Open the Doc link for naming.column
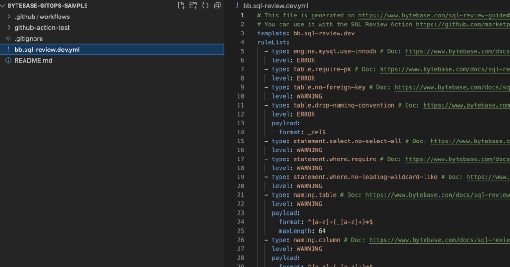 440,240
